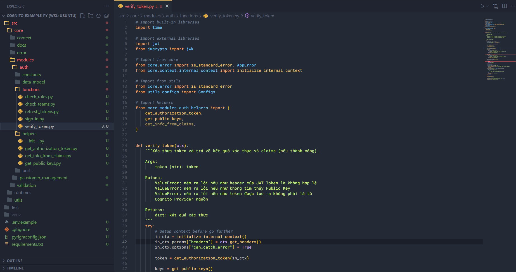Screen dimensions: 516x272
Task: Close the verify_token.py tab
Action: [x=167, y=6]
